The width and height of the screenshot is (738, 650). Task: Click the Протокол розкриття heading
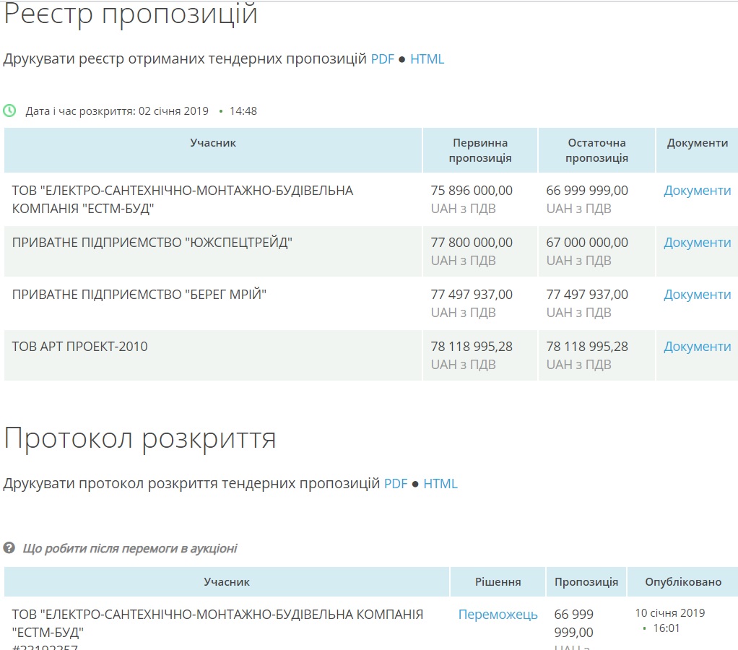[x=140, y=438]
